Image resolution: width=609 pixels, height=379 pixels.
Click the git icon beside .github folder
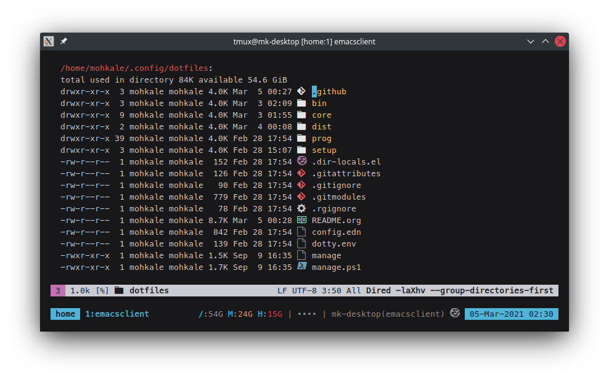301,91
